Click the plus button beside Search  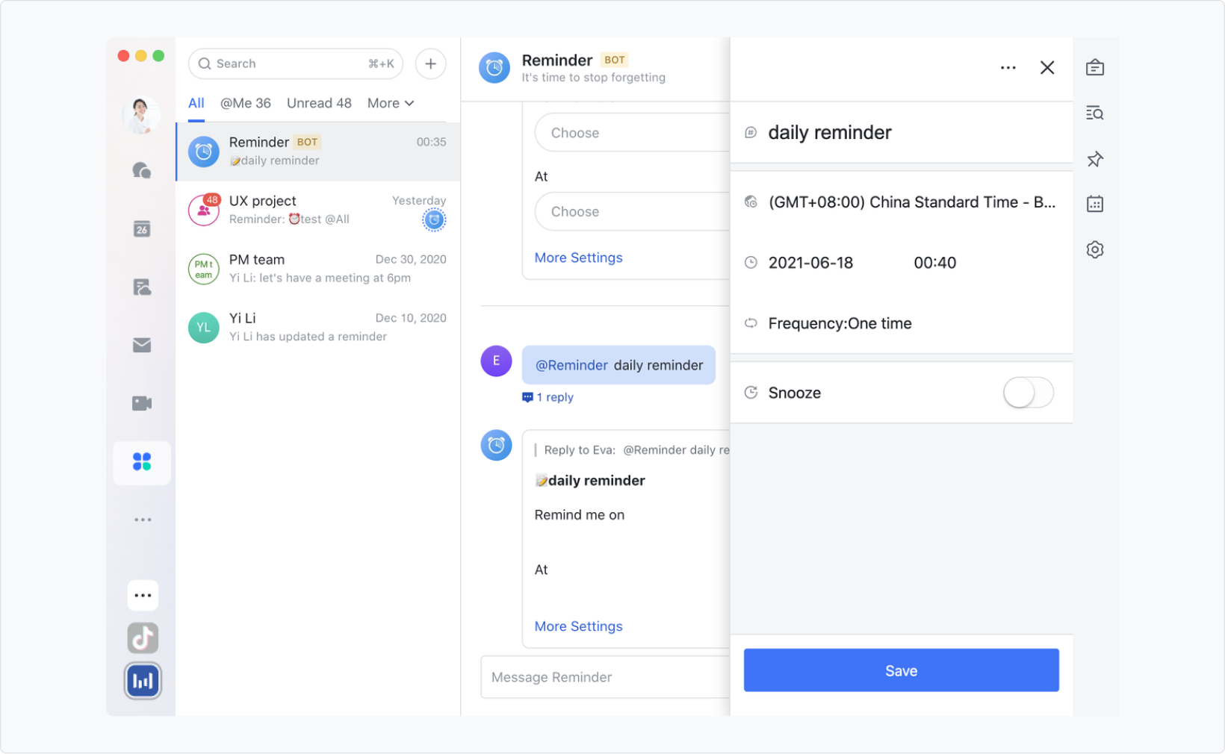pyautogui.click(x=430, y=64)
